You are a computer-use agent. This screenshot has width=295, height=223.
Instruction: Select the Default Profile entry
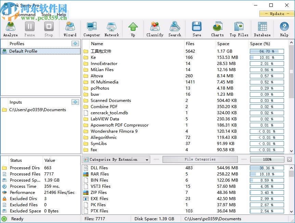click(24, 51)
